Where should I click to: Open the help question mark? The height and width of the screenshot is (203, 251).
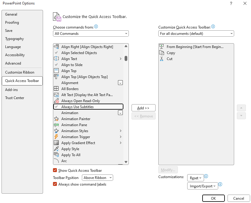click(x=231, y=3)
